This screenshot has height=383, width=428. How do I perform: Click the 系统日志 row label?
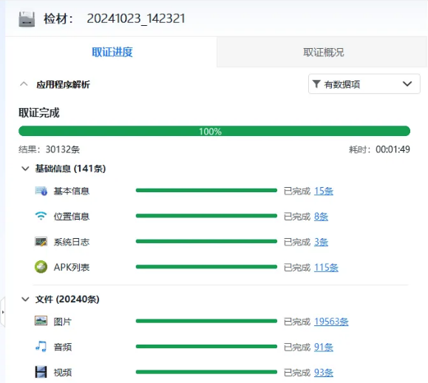click(72, 242)
